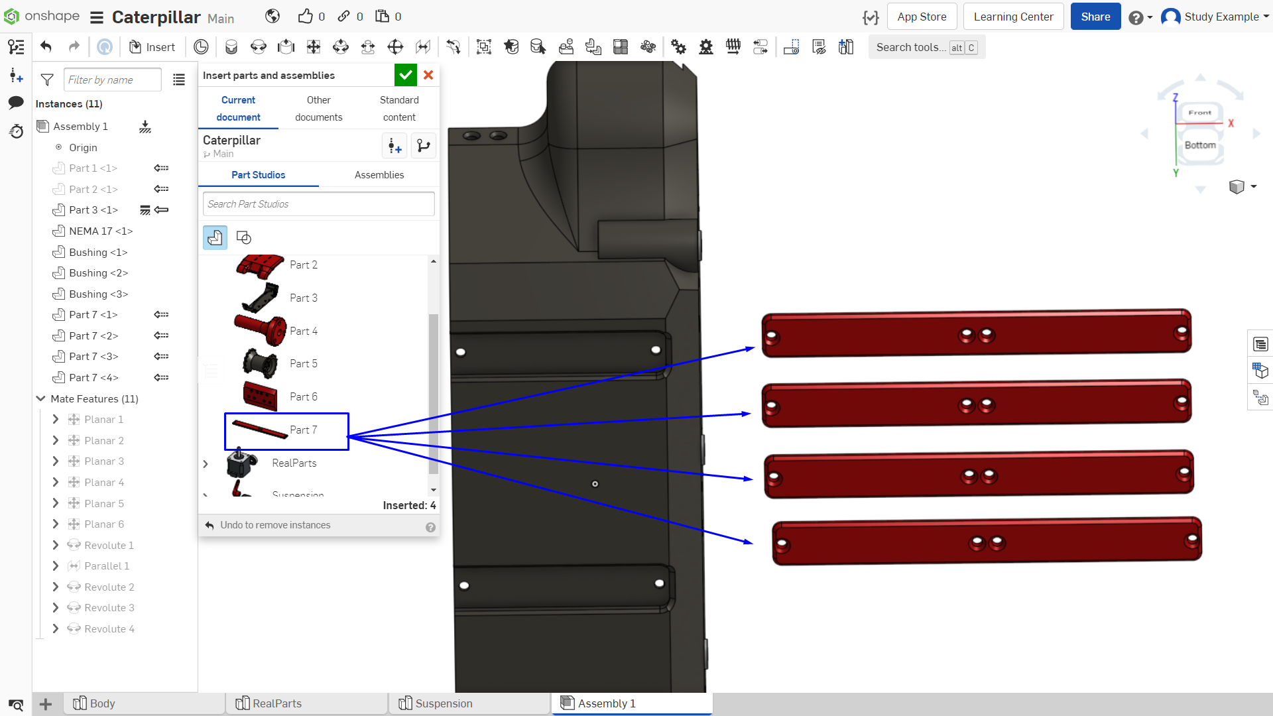This screenshot has width=1273, height=716.
Task: Click the Insert toolbar button
Action: click(x=152, y=46)
